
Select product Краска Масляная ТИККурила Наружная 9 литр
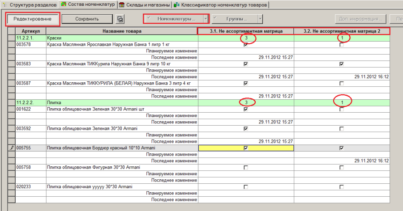(x=122, y=64)
